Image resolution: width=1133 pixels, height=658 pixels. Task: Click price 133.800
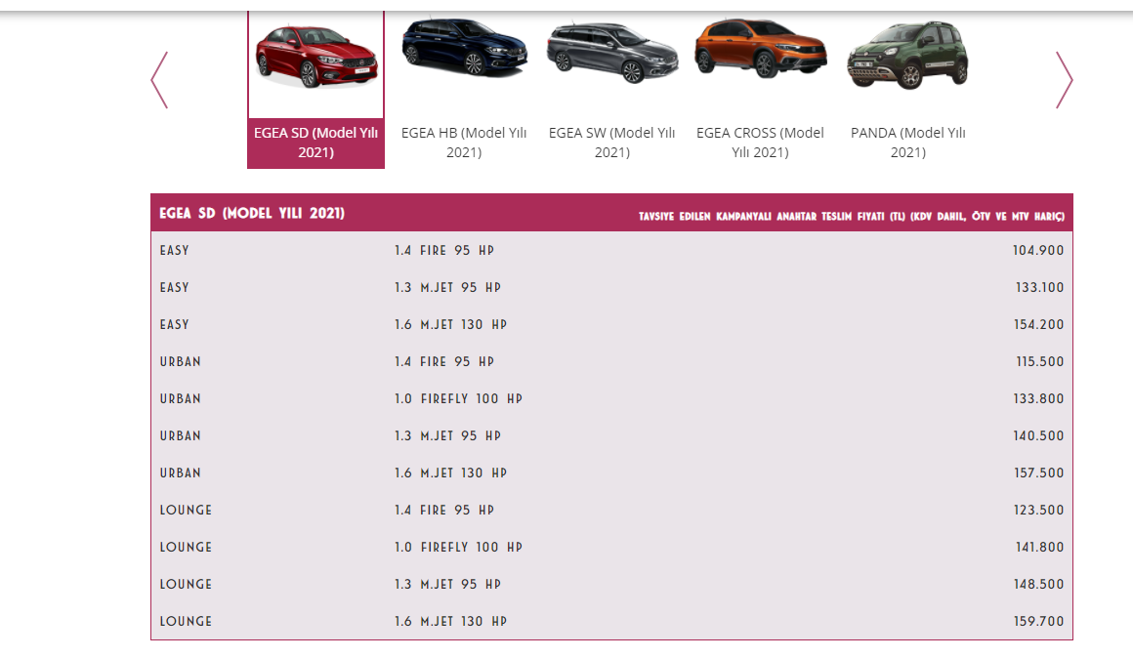point(1038,398)
